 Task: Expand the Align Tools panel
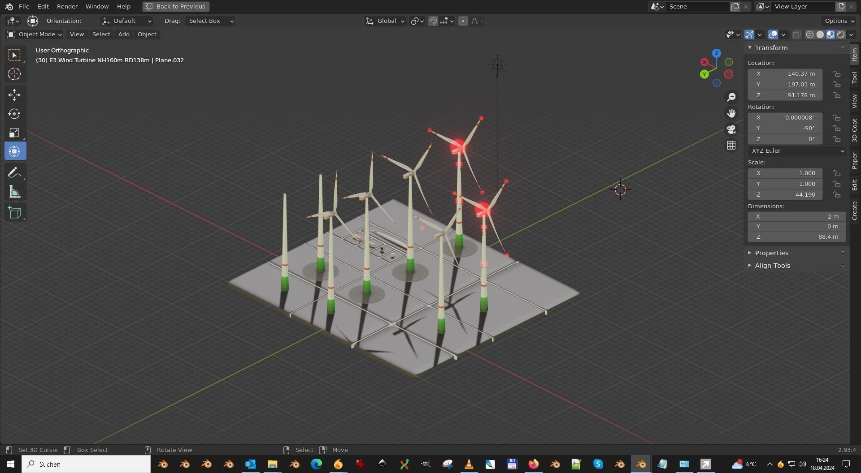(772, 266)
